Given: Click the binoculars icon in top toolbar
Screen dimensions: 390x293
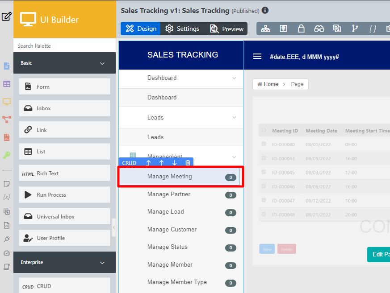Looking at the screenshot, I should point(319,29).
